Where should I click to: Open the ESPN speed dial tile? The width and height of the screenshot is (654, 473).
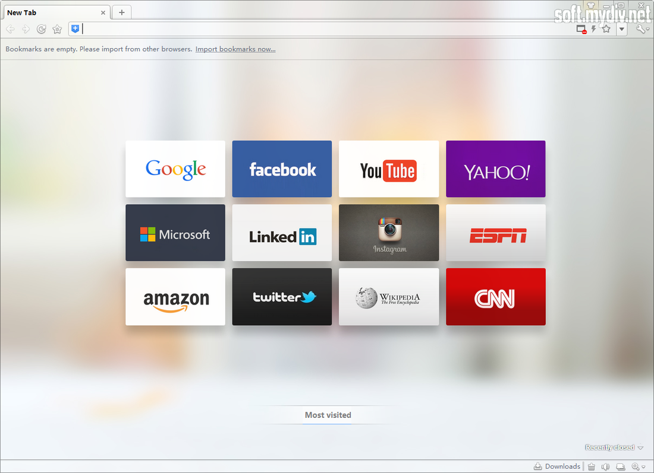click(495, 233)
